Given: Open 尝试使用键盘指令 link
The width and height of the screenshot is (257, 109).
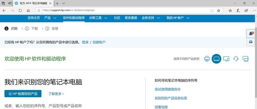Looking at the screenshot, I should [x=168, y=89].
